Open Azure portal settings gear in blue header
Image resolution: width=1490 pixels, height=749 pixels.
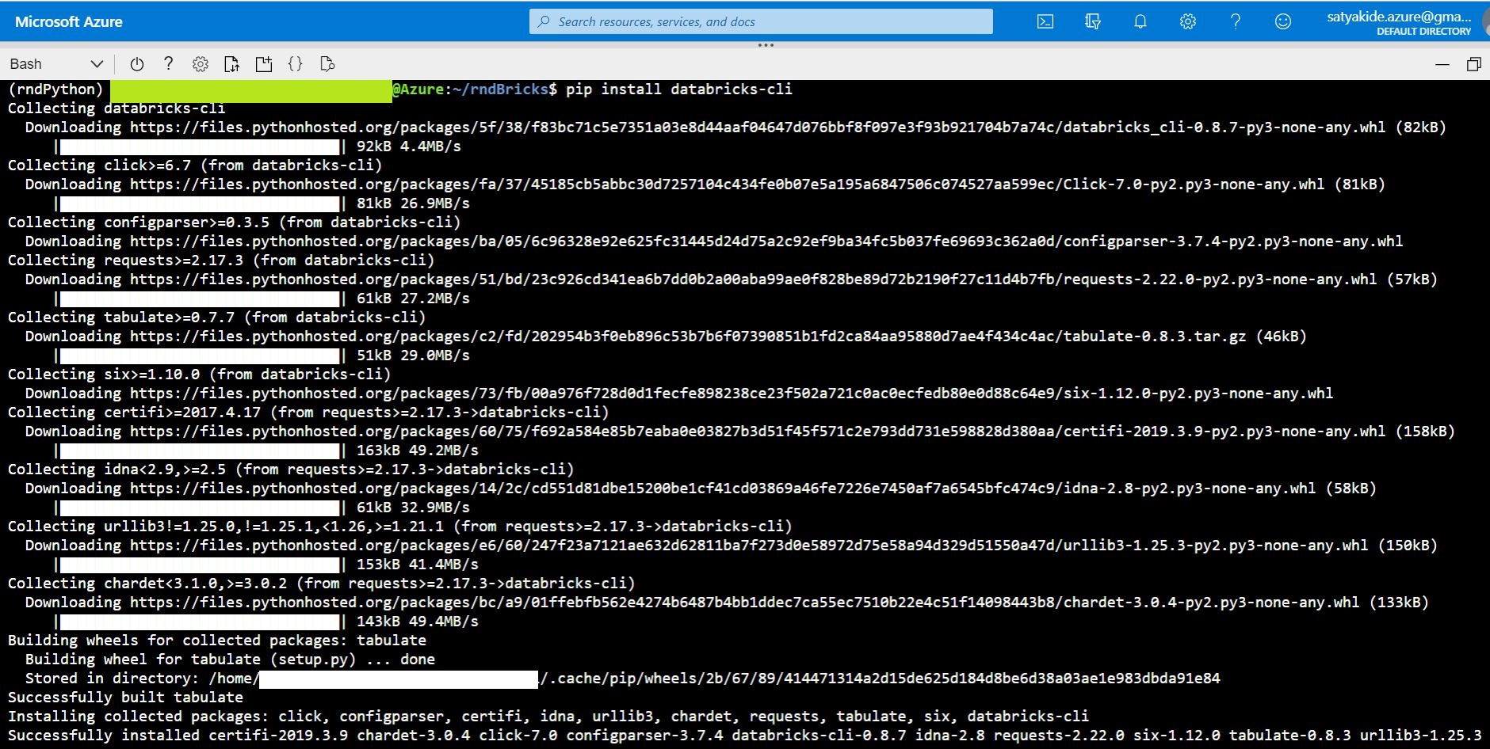tap(1187, 21)
